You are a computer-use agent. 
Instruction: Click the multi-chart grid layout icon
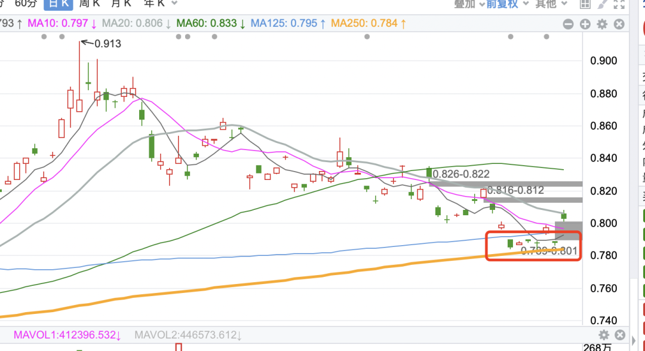point(585,4)
